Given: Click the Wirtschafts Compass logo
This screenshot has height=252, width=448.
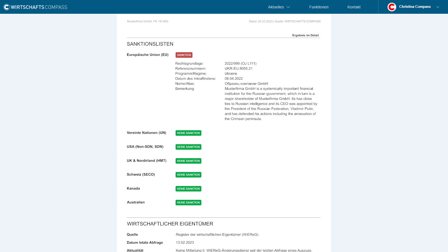Looking at the screenshot, I should (35, 7).
